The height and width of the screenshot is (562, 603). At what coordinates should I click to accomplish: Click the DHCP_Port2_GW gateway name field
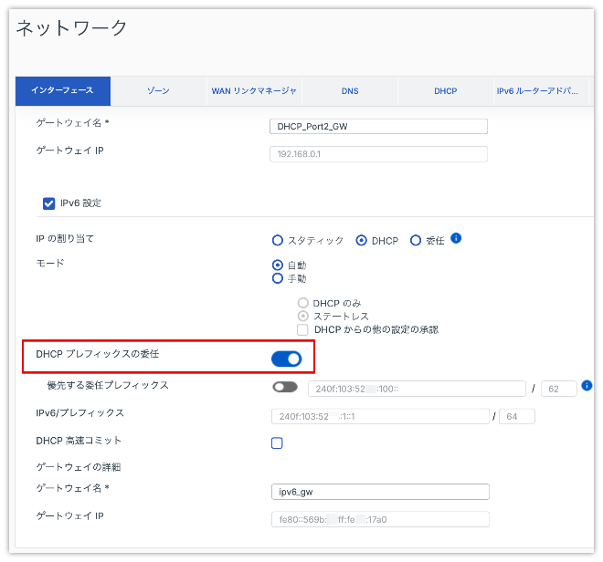tap(378, 127)
